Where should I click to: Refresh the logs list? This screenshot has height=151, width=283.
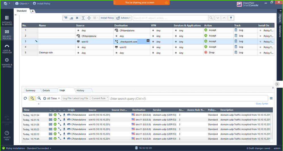pyautogui.click(x=26, y=98)
